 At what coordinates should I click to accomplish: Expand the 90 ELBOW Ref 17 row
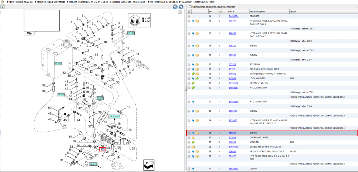(x=189, y=64)
